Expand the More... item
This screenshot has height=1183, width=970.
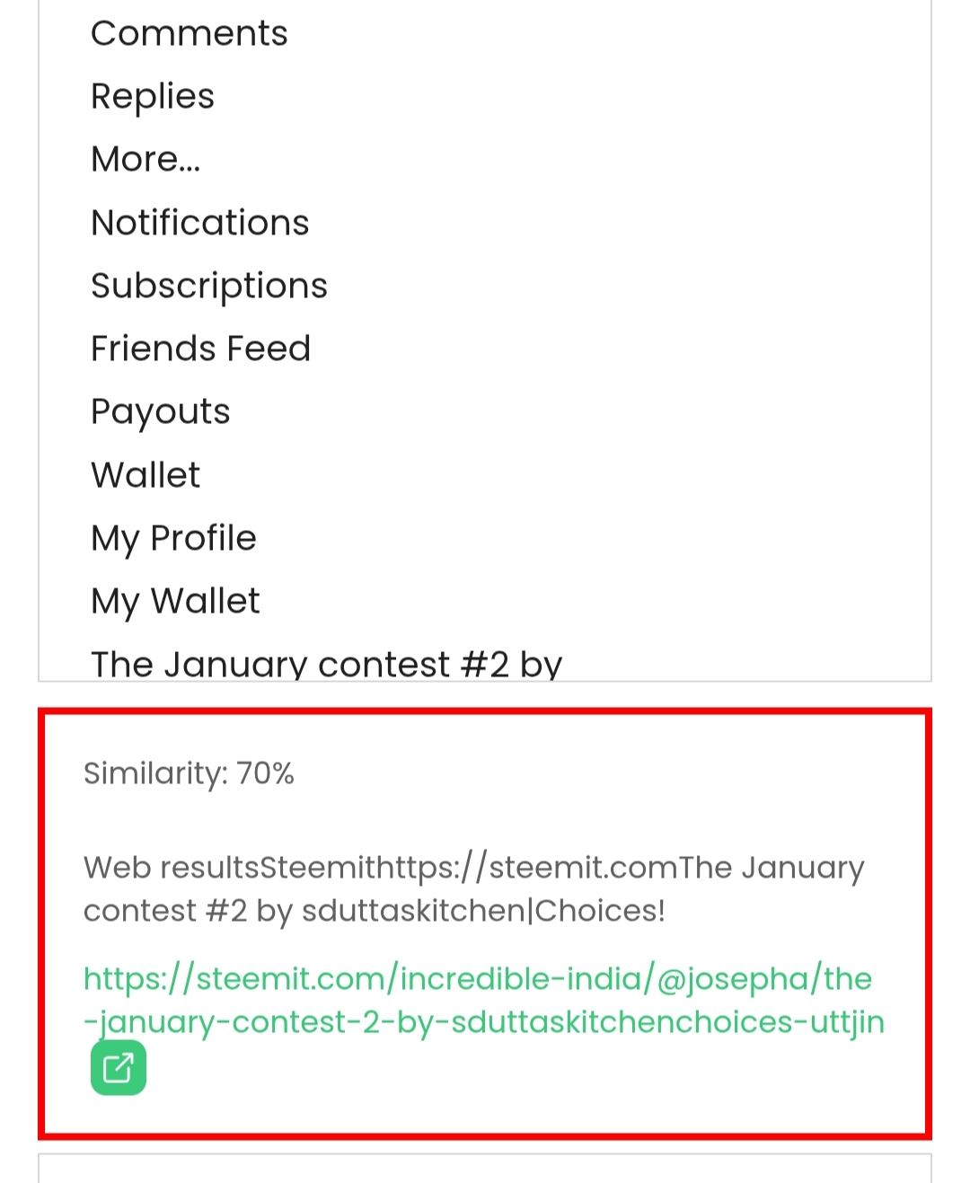[x=145, y=159]
